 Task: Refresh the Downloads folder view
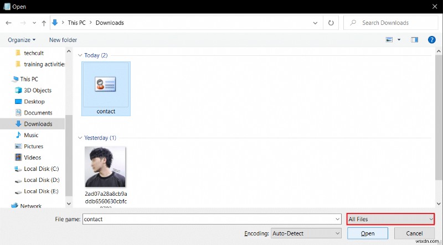point(331,23)
